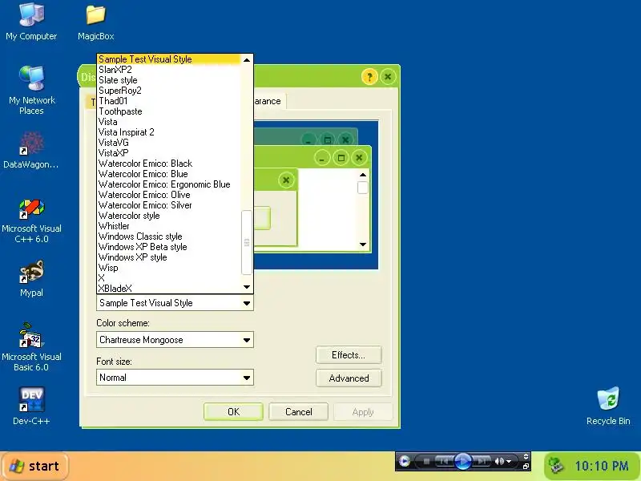Click the Cancel button
The height and width of the screenshot is (481, 641).
[x=298, y=412]
